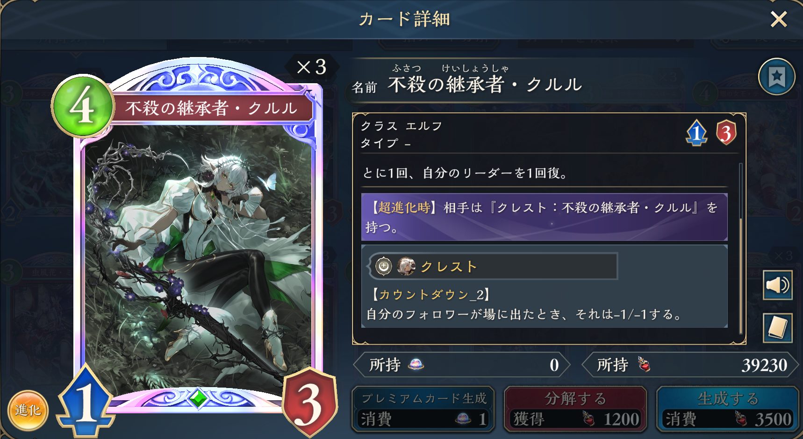This screenshot has width=803, height=439.
Task: Click the card text scrollbar
Action: click(x=741, y=248)
